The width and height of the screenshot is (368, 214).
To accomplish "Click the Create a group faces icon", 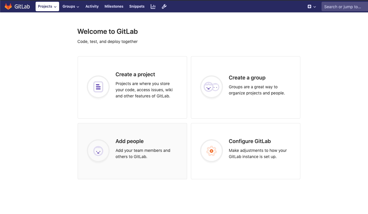I will pyautogui.click(x=212, y=87).
